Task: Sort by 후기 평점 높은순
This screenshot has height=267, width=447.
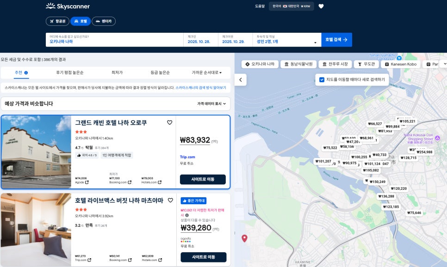Action: click(69, 73)
